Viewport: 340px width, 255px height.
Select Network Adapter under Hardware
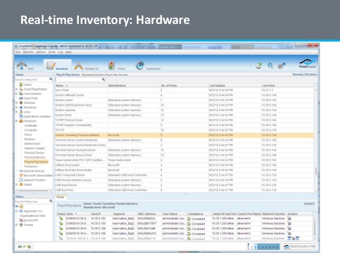pyautogui.click(x=35, y=149)
